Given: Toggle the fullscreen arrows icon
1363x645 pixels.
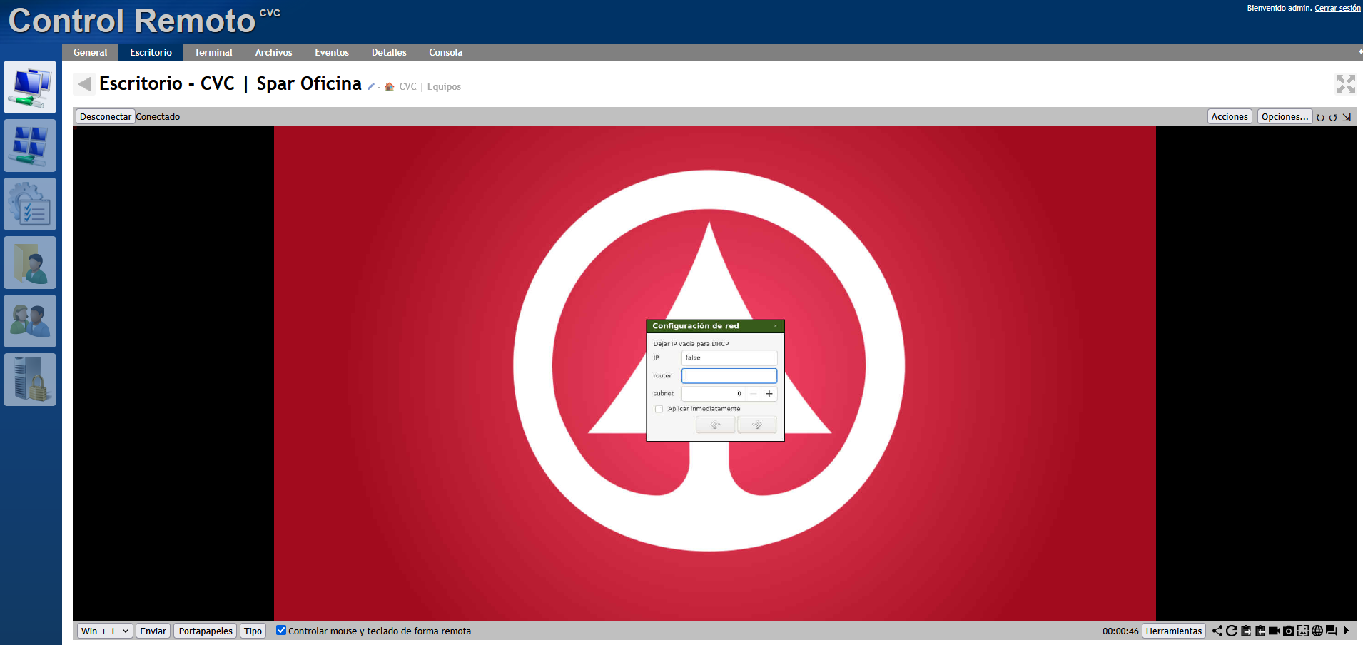Looking at the screenshot, I should coord(1345,84).
